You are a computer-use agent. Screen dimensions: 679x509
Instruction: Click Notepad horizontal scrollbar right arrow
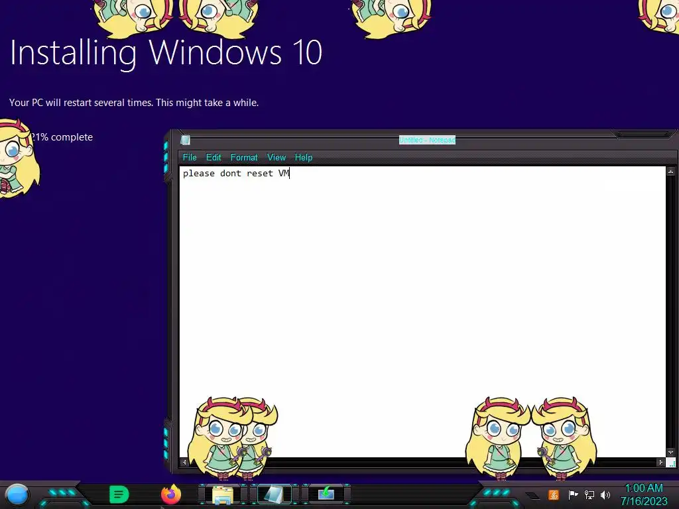point(660,462)
